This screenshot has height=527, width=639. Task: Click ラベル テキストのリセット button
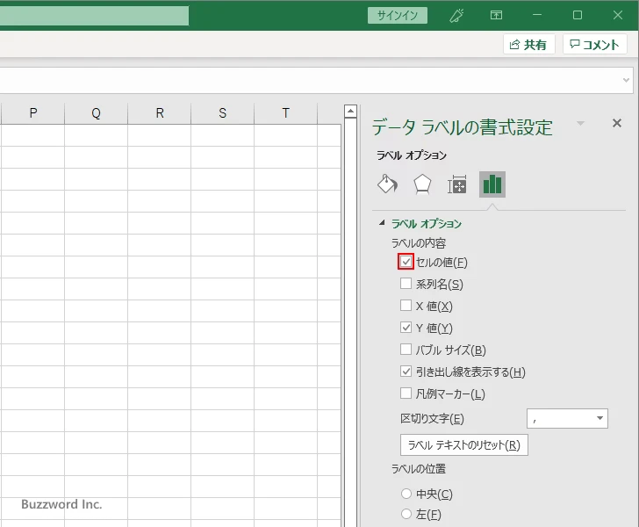464,445
